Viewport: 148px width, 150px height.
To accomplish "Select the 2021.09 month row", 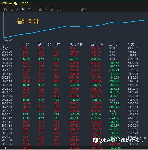I will [70, 129].
